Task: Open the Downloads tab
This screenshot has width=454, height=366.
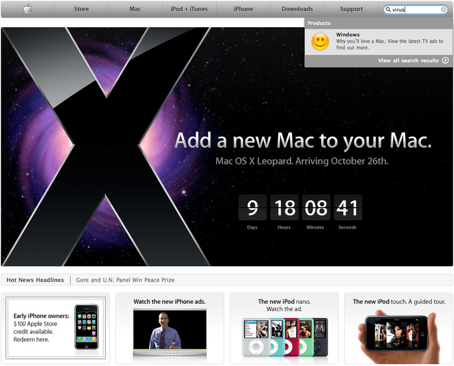Action: point(297,9)
